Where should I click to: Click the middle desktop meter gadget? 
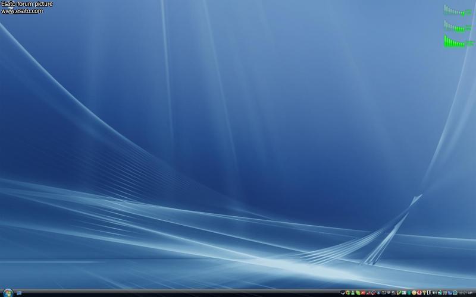[x=458, y=26]
